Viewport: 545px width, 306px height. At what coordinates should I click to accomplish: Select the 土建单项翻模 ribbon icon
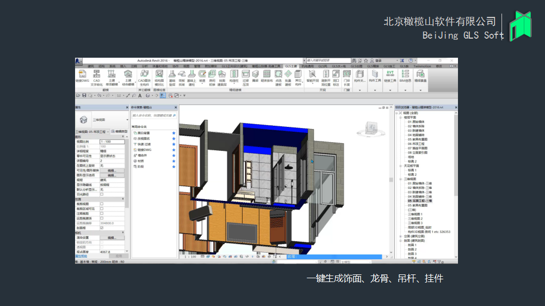pyautogui.click(x=112, y=78)
